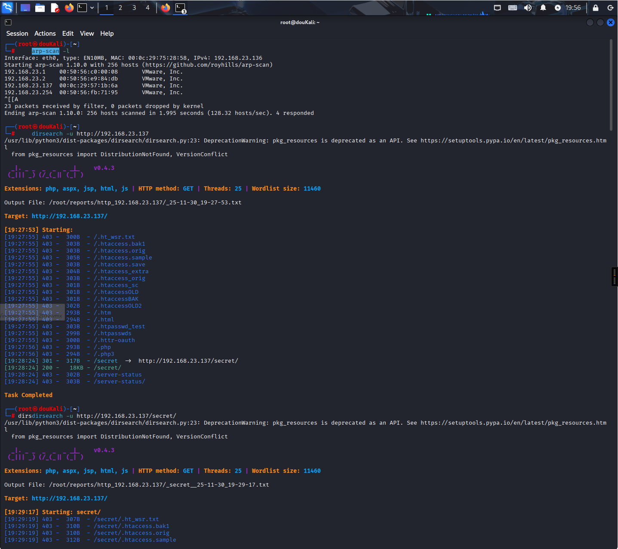The width and height of the screenshot is (618, 549).
Task: Open the Kali applications menu
Action: (x=8, y=8)
